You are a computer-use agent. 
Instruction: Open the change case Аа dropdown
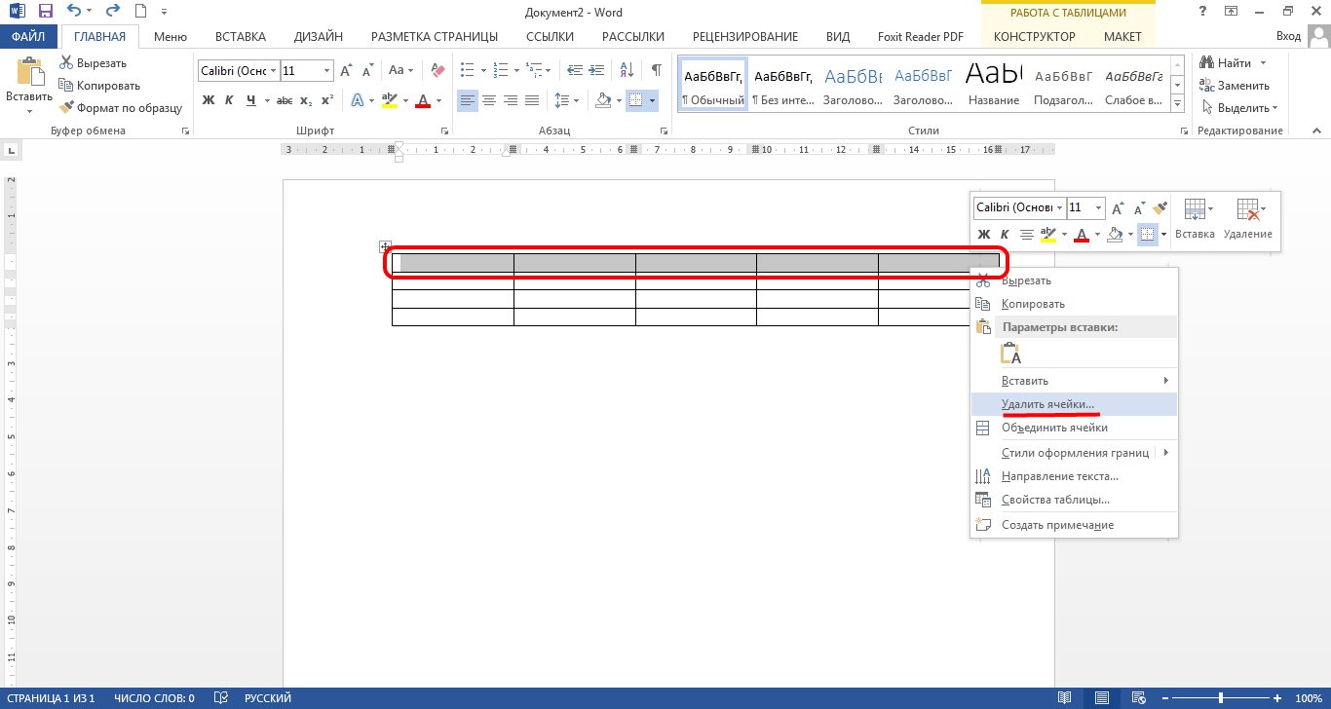tap(401, 71)
